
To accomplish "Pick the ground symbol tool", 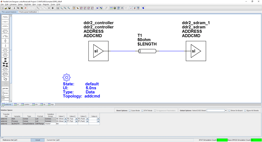I will (5, 46).
